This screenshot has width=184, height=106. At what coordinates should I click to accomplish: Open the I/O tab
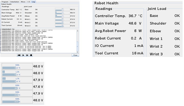coord(29,2)
